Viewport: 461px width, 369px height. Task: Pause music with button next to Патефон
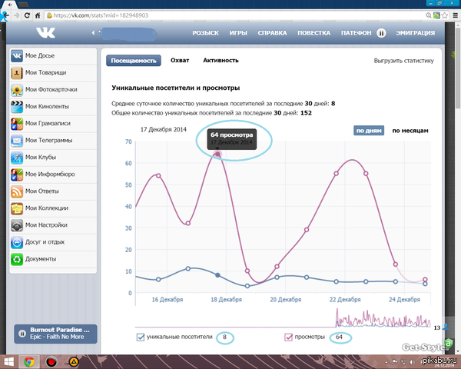coord(382,33)
